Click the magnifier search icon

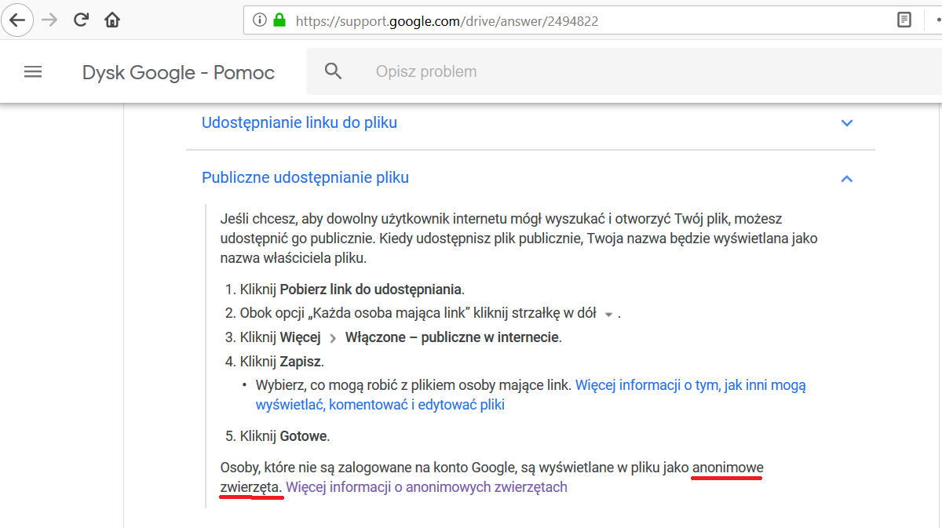334,71
